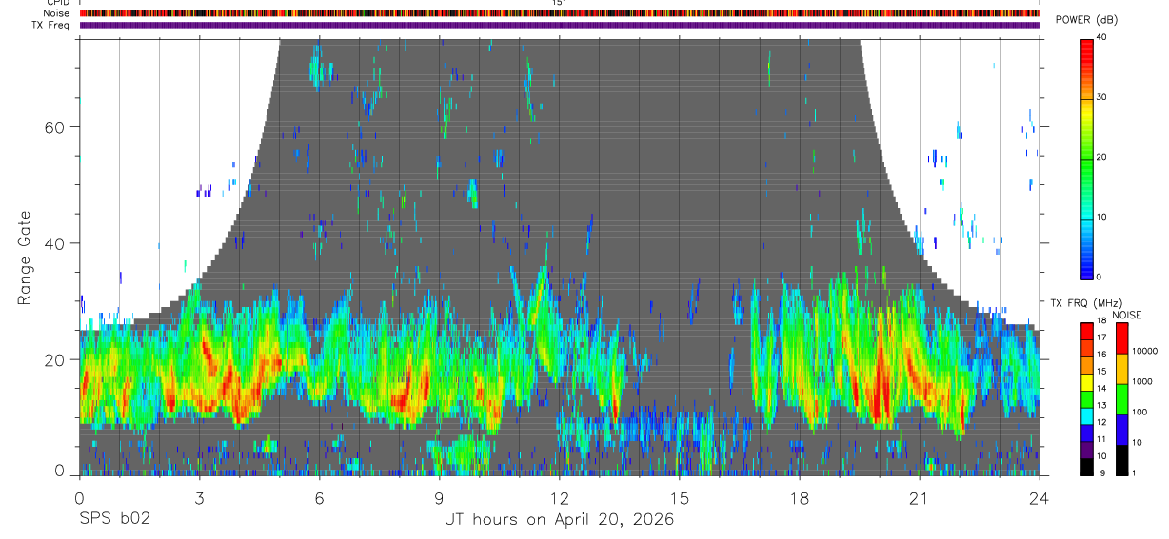Image resolution: width=1169 pixels, height=539 pixels.
Task: Click the "SPS b02" radar beam label
Action: [x=114, y=519]
